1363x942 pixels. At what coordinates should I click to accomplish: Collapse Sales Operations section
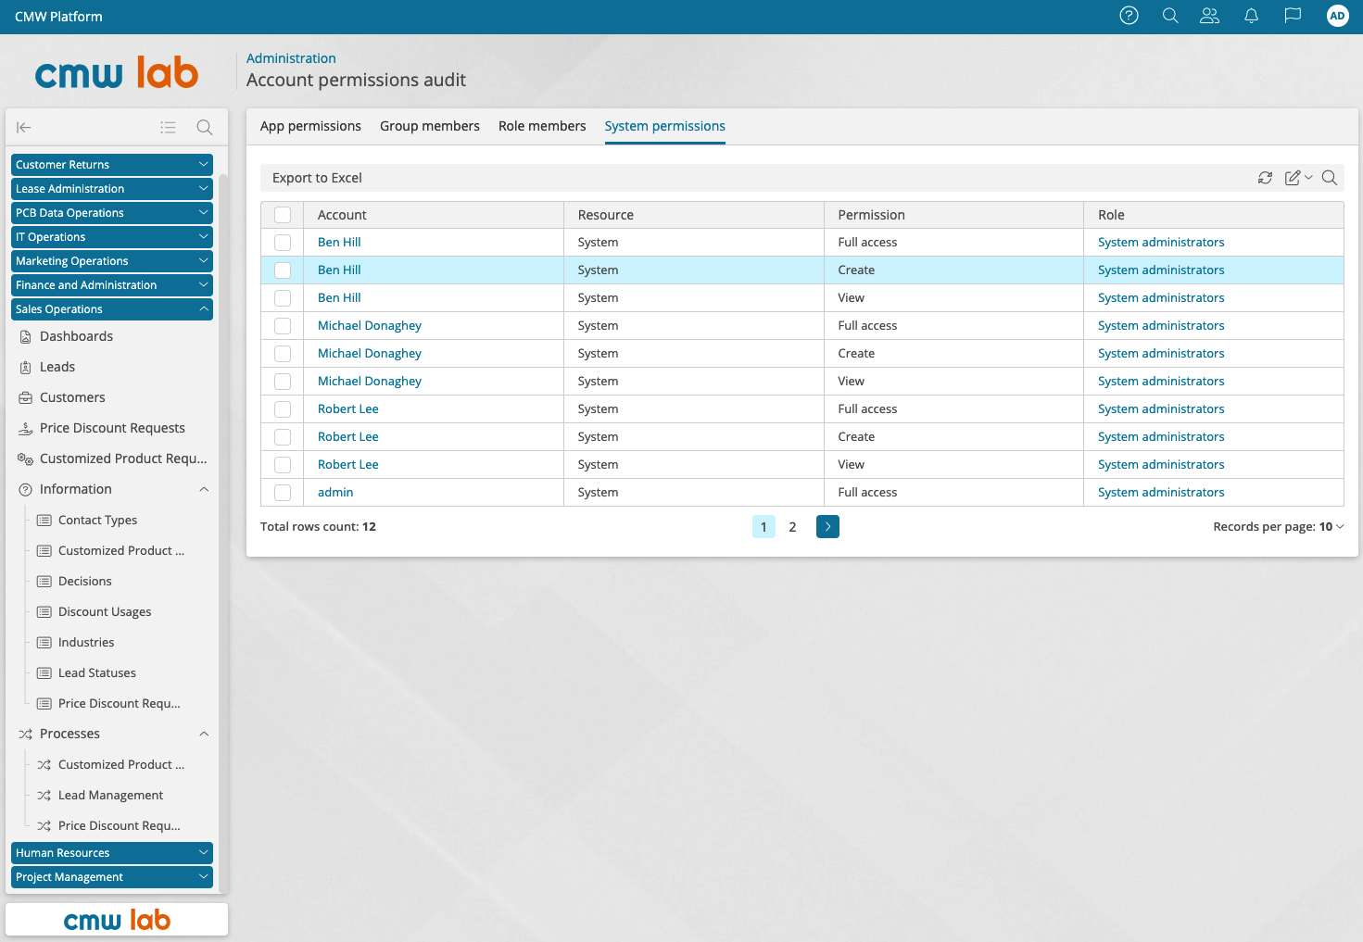point(112,308)
